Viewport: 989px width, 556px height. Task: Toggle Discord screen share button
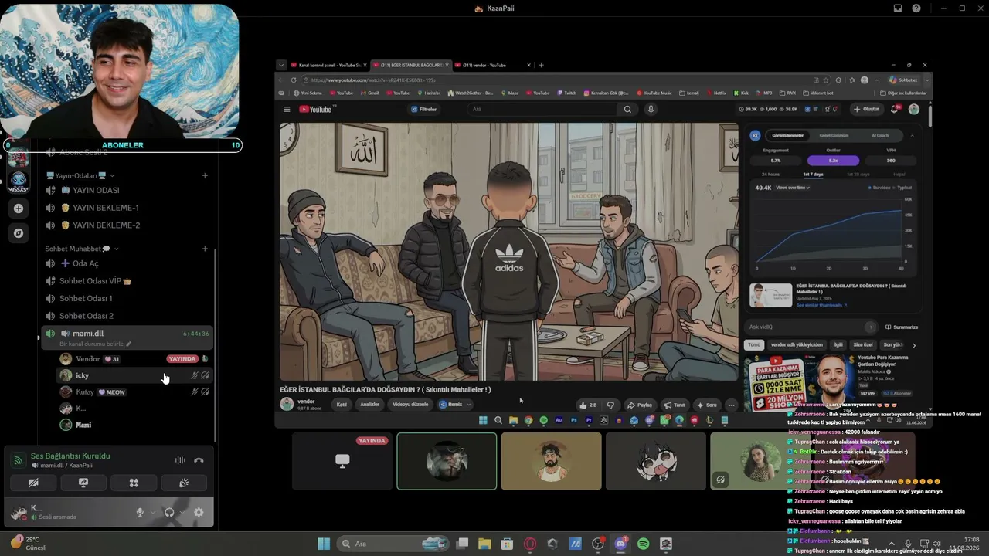tap(83, 483)
